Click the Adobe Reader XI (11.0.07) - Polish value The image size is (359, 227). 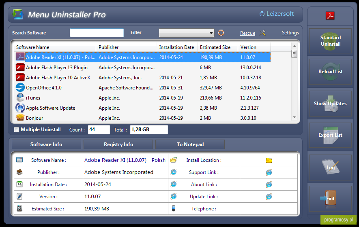[125, 160]
